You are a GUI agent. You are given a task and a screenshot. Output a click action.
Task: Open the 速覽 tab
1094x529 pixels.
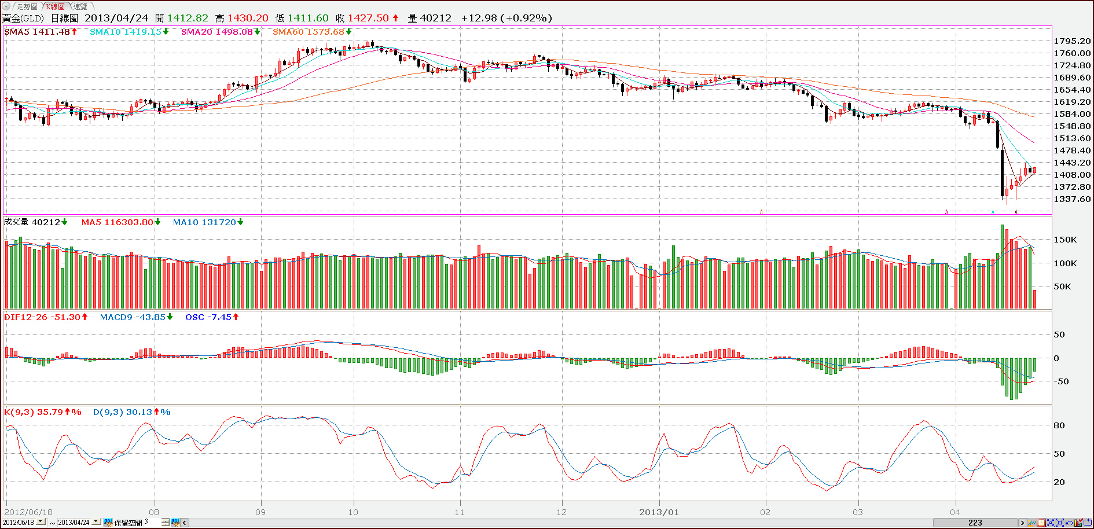coord(80,6)
